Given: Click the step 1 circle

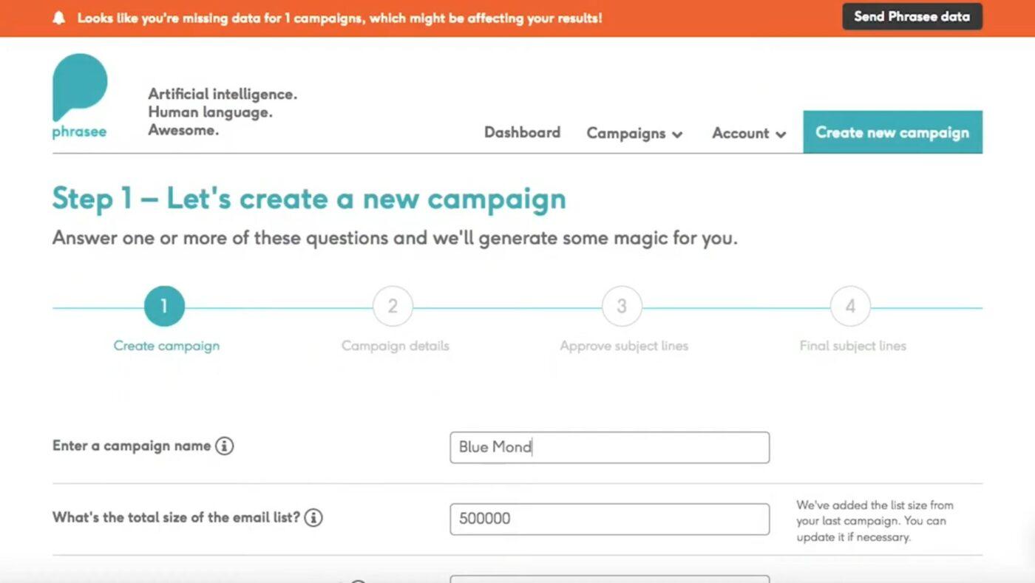Looking at the screenshot, I should click(x=164, y=306).
